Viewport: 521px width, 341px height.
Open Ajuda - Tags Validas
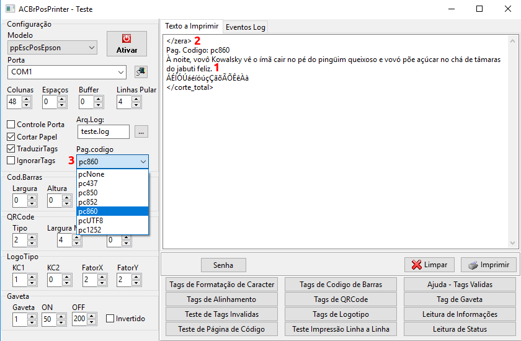click(460, 285)
